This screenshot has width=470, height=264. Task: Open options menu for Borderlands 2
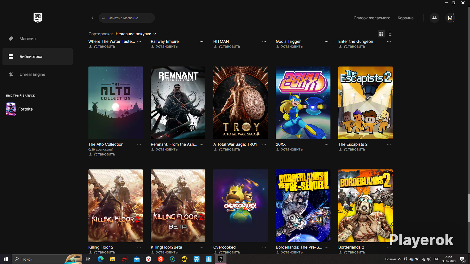point(389,247)
